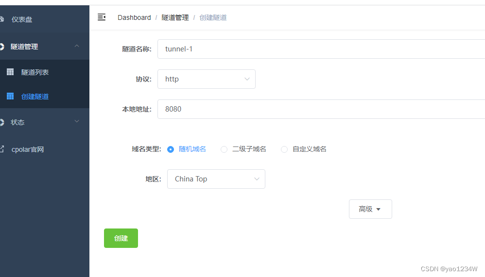Screen dimensions: 485x277
Task: Open the 地区 China Top dropdown
Action: [x=216, y=179]
